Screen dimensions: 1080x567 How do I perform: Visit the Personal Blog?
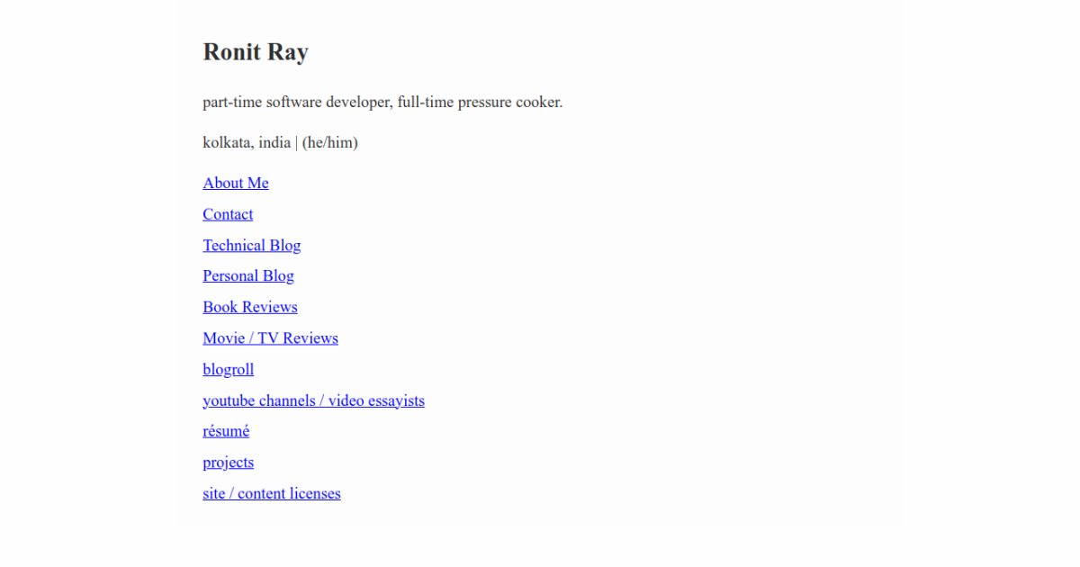pos(247,275)
